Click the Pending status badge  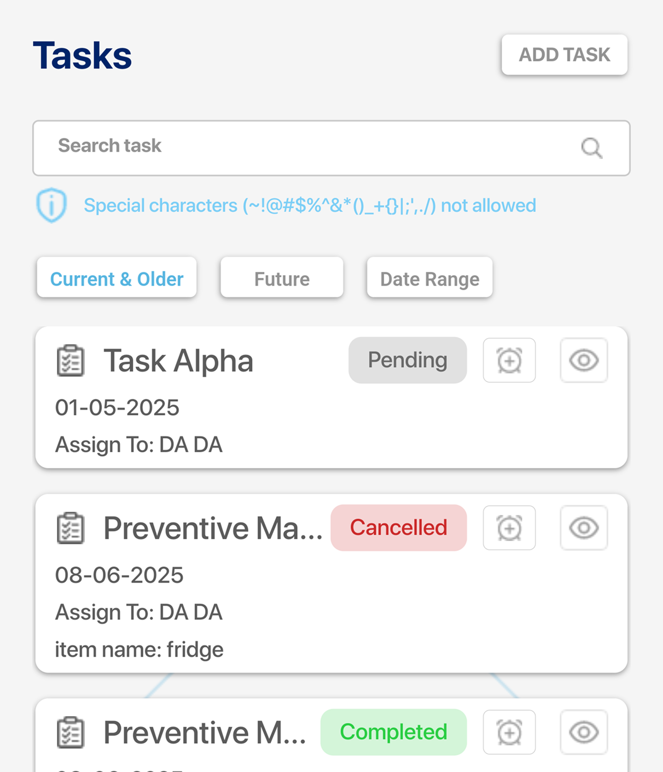click(x=407, y=360)
